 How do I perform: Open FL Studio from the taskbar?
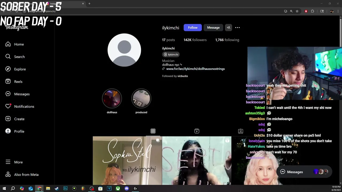[x=83, y=189]
